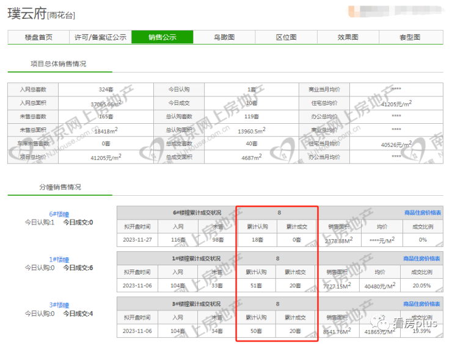Open the 6#楼幢 building link
This screenshot has height=344, width=452.
pyautogui.click(x=59, y=214)
